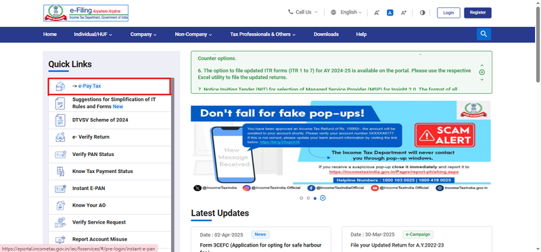Click the Verify PAN Status card icon
The image size is (541, 252).
(x=60, y=154)
